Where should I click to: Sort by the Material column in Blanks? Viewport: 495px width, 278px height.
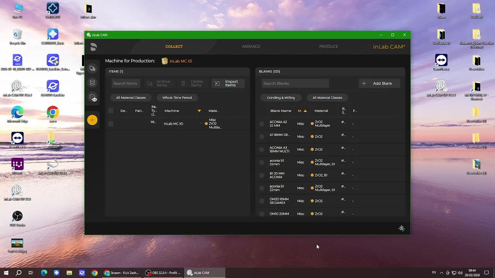(321, 111)
